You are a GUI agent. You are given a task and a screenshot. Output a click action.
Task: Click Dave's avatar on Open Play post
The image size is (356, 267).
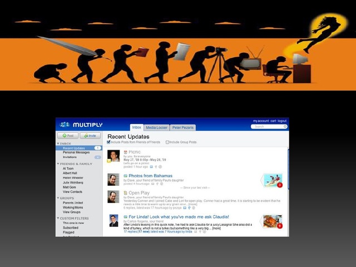(x=113, y=196)
